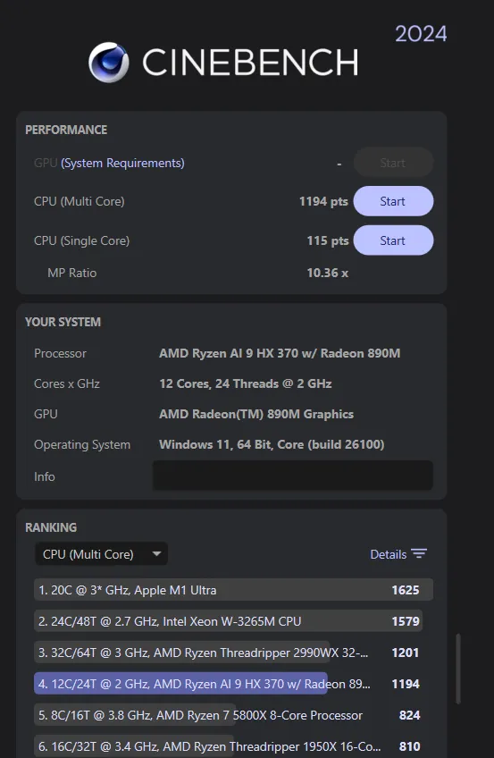Click the Details filter lines icon
Viewport: 494px width, 758px height.
pos(419,554)
